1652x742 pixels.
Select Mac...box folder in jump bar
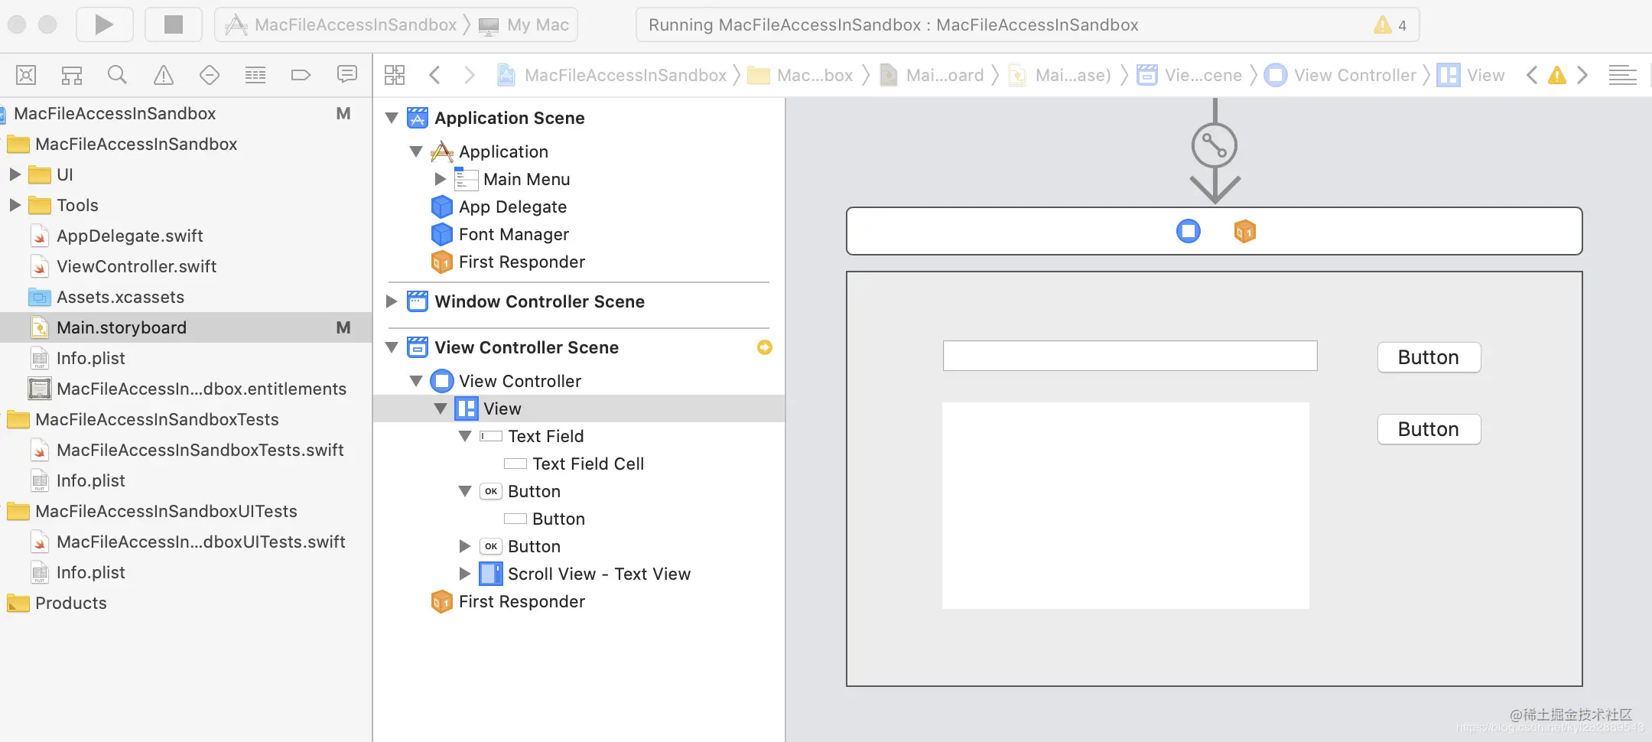(800, 75)
